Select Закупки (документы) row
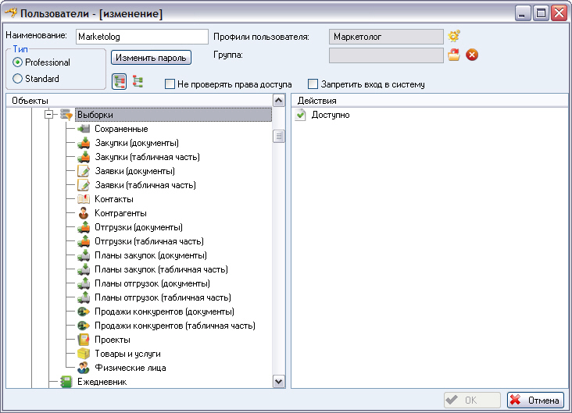Viewport: 572px width, 413px height. 137,143
